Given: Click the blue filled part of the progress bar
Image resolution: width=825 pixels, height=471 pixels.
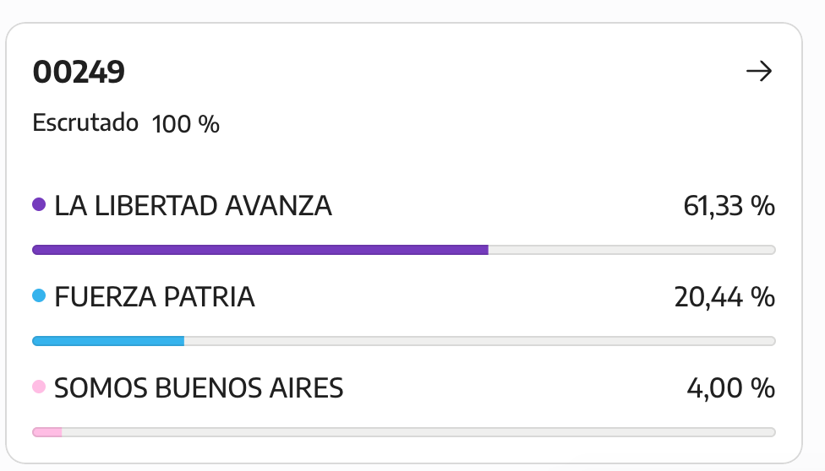Looking at the screenshot, I should pyautogui.click(x=108, y=341).
